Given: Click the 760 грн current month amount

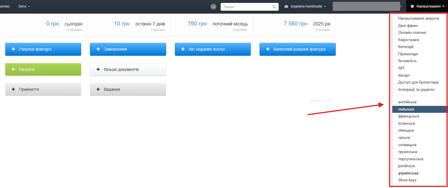Looking at the screenshot, I should [x=197, y=24].
